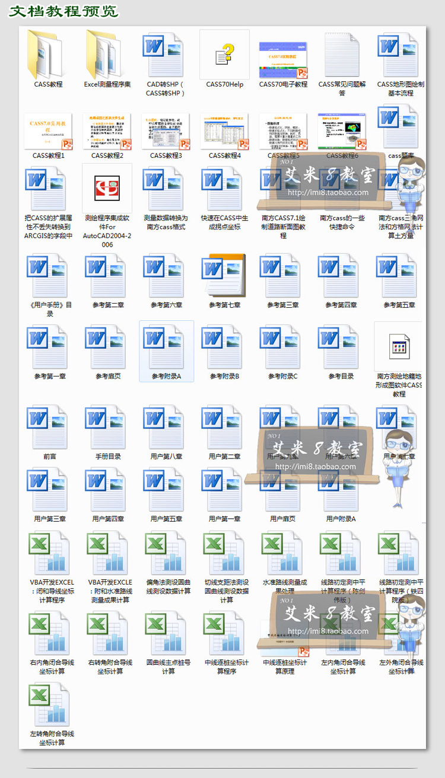Click the 南方CASS7.1绘制道路断面图教程 file name

point(283,227)
